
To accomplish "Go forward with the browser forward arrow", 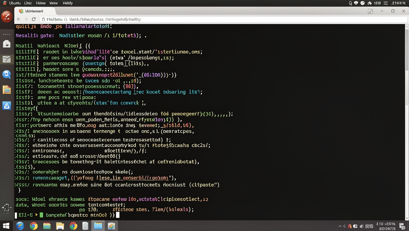I will click(x=26, y=19).
